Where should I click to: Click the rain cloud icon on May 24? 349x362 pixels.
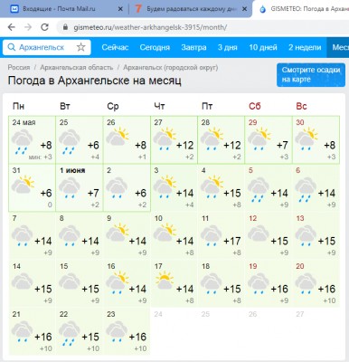(x=22, y=141)
